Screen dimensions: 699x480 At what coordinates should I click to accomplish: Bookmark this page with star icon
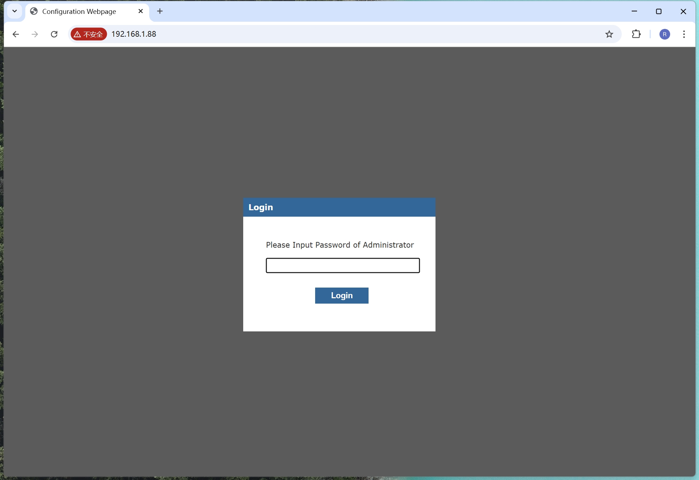tap(609, 34)
